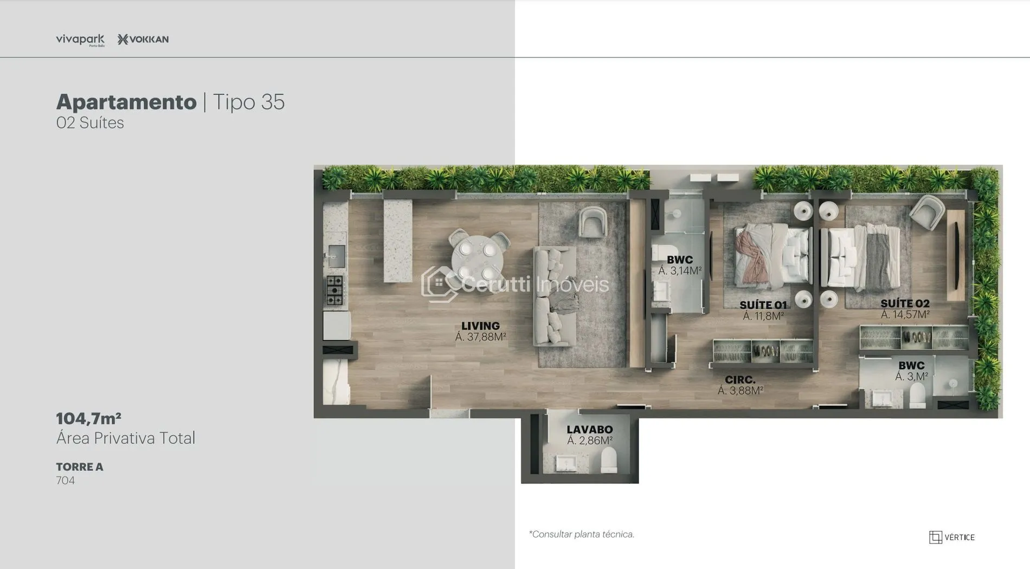
Task: Click the Consultar planta técnica note
Action: (581, 534)
